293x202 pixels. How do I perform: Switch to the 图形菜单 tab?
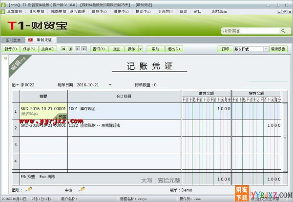(x=13, y=40)
